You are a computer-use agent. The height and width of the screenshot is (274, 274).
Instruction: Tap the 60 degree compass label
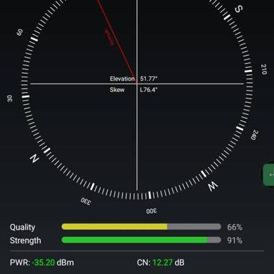point(20,32)
